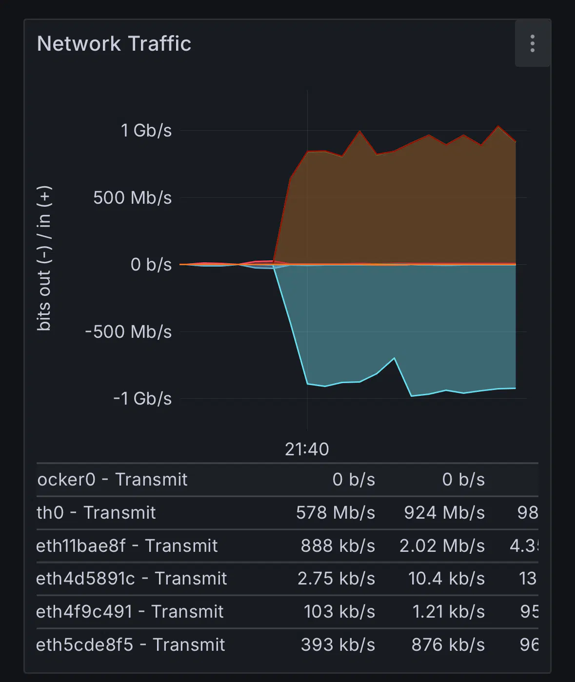This screenshot has height=682, width=575.
Task: Select the eth4f9c491 - Transmit legend entry
Action: click(130, 612)
